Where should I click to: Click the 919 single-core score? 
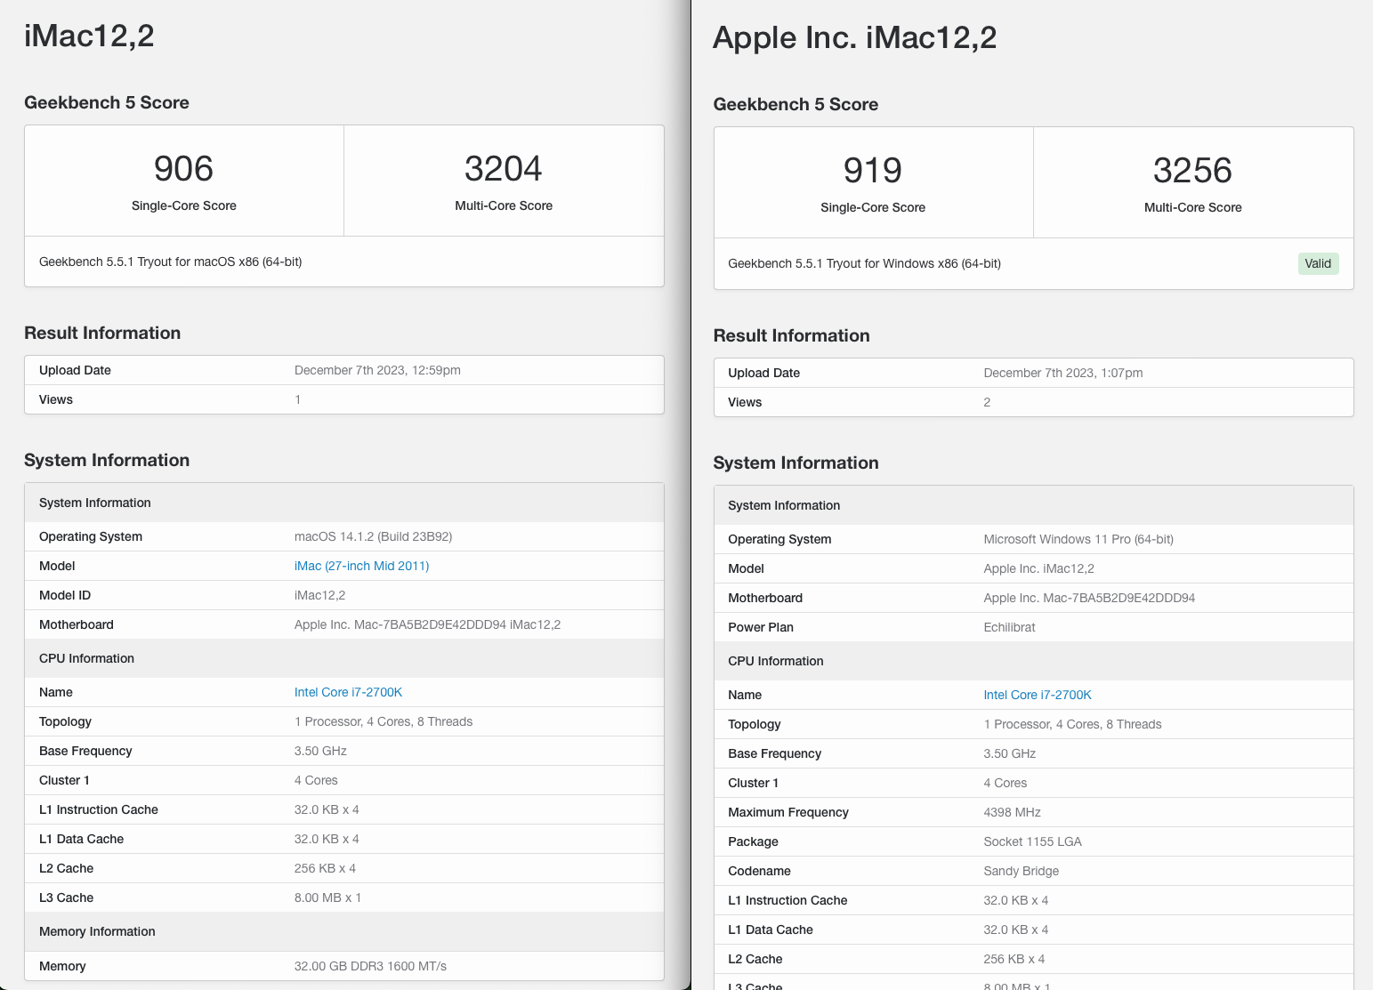[872, 171]
